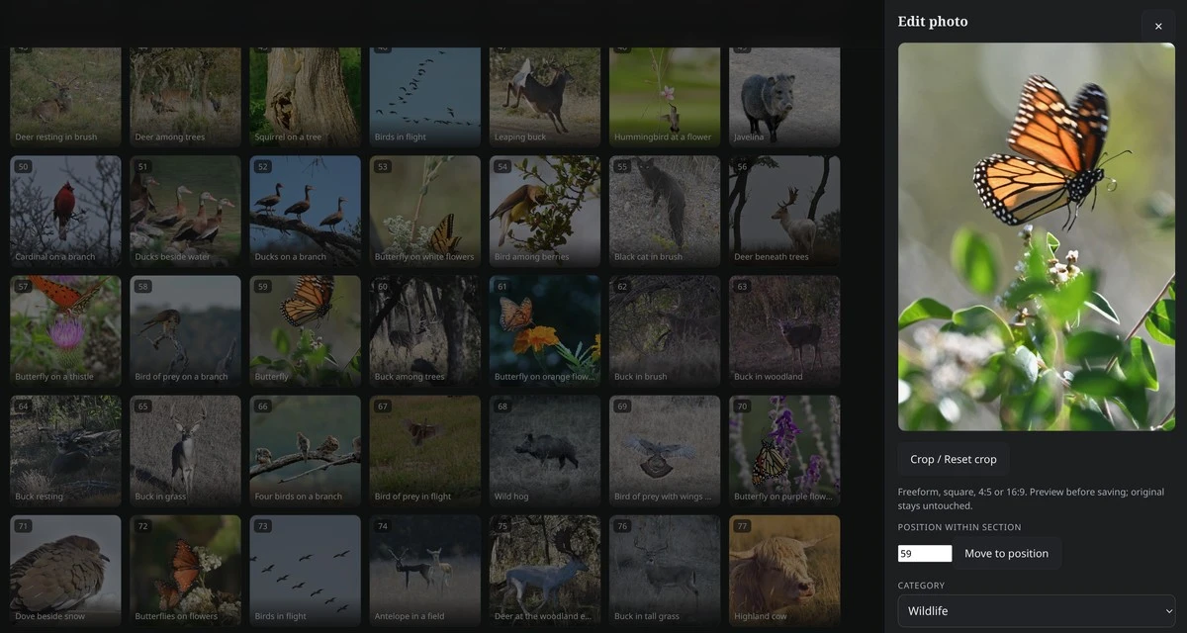Select photo 73 Birds in flight

pos(305,571)
